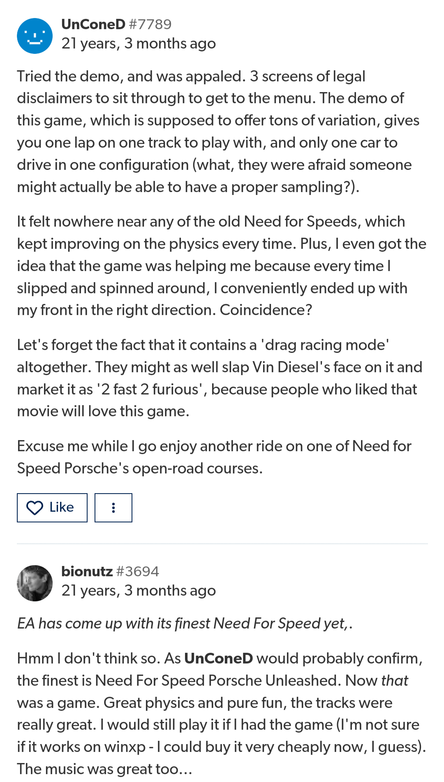Open the three-dot more options menu
444x782 pixels.
click(x=113, y=508)
